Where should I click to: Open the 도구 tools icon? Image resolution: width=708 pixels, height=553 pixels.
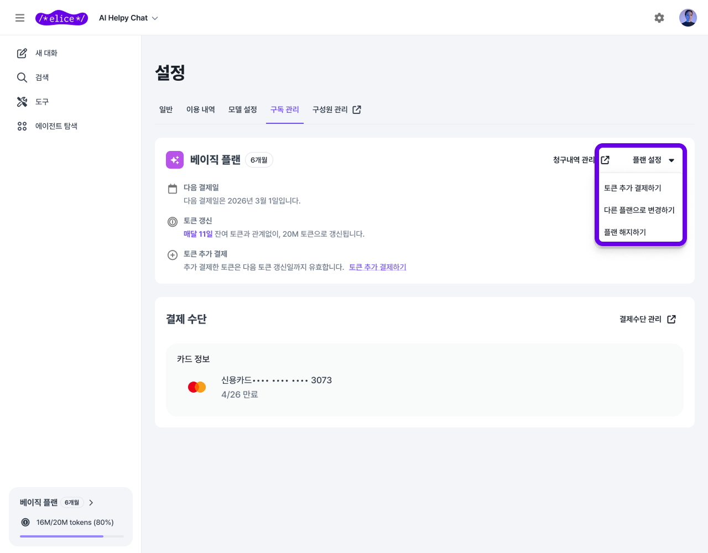pos(22,102)
